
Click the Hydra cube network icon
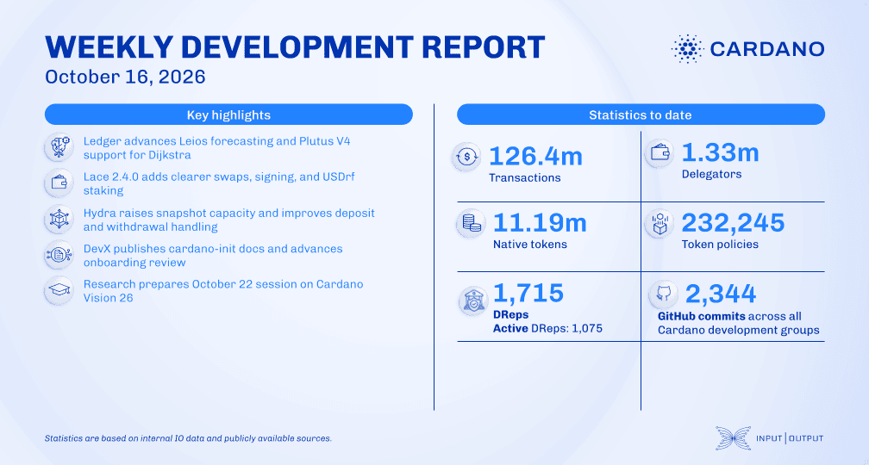point(59,220)
